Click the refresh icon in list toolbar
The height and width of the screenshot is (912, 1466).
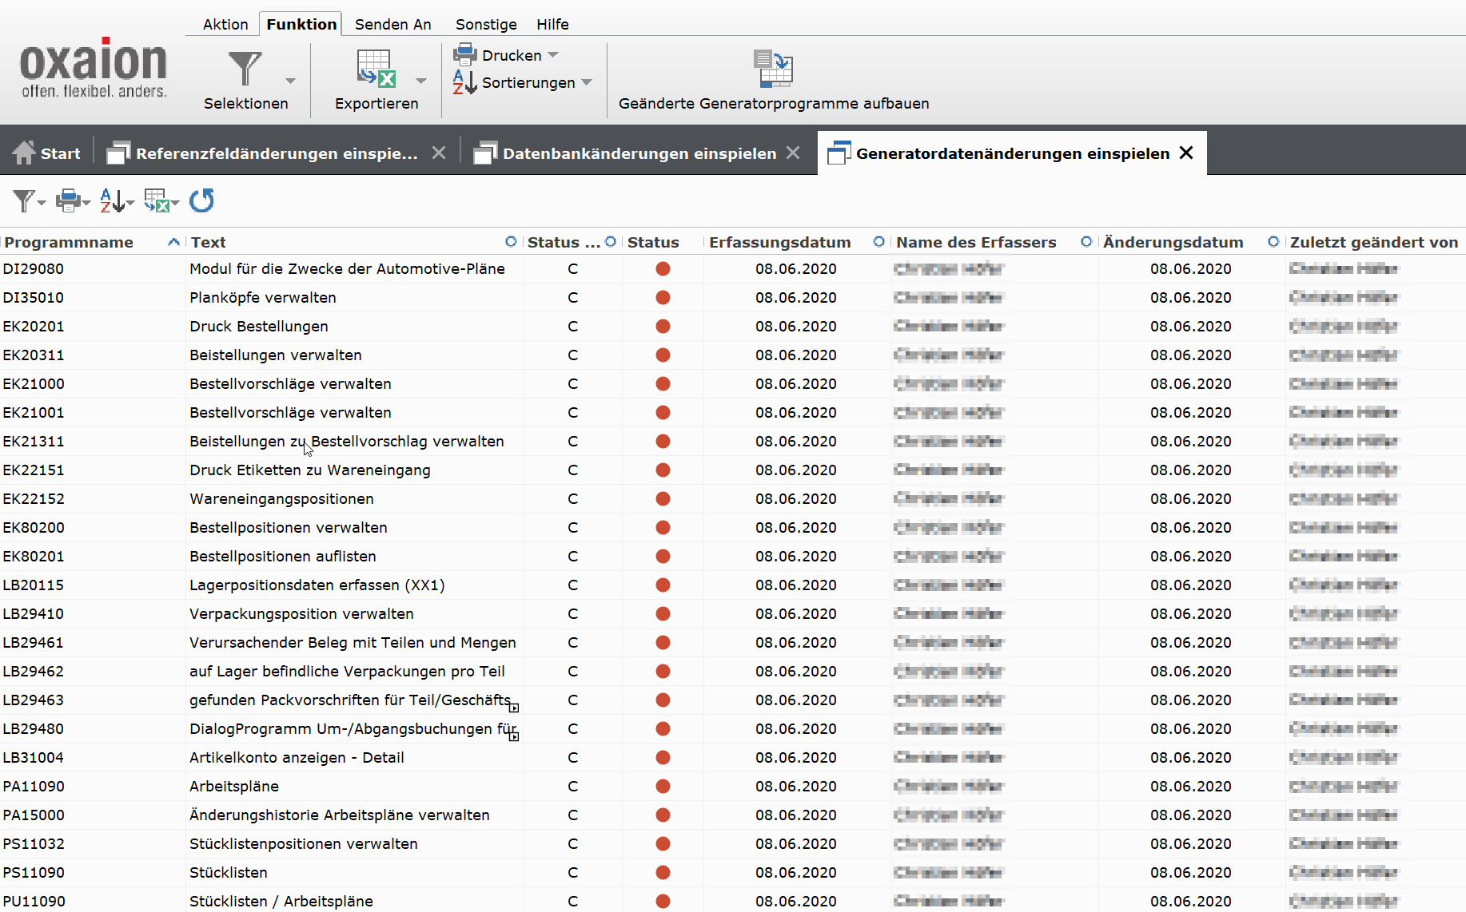point(201,200)
